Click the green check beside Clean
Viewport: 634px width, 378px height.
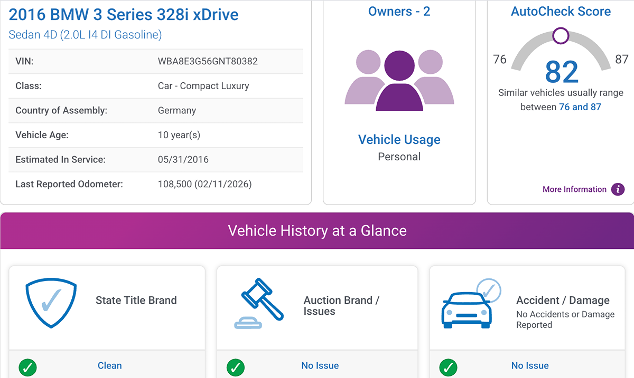pos(27,367)
